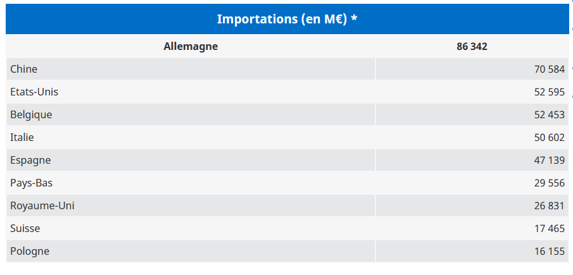Click the 47 139 import value
The width and height of the screenshot is (573, 275).
tap(549, 160)
